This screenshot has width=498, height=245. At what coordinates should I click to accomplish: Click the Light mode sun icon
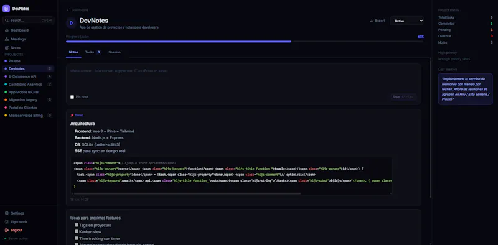(x=7, y=222)
